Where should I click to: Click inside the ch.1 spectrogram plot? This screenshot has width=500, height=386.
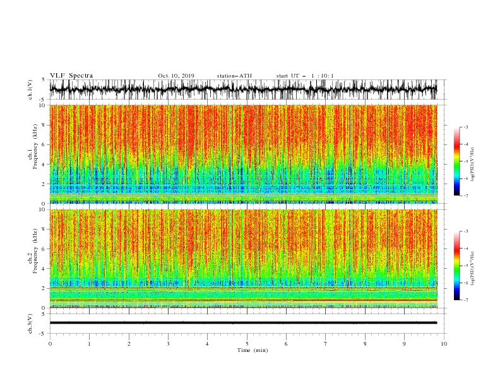[243, 154]
